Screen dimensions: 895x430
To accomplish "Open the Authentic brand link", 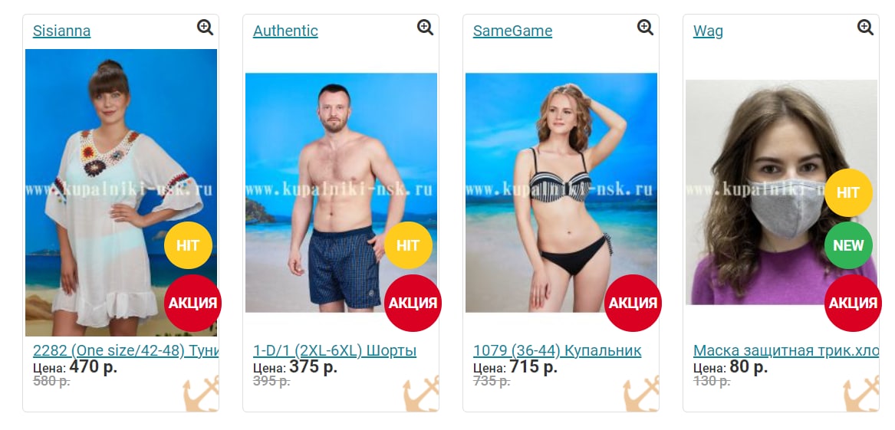I will point(285,31).
